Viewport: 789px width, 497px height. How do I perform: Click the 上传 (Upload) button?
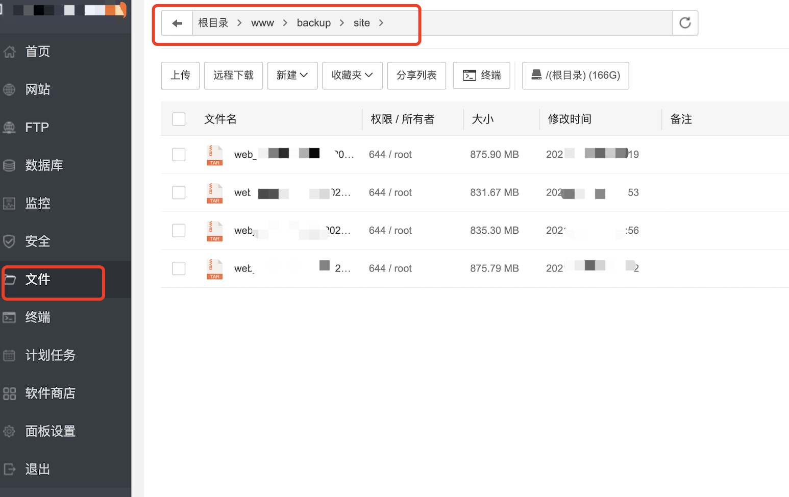coord(180,75)
